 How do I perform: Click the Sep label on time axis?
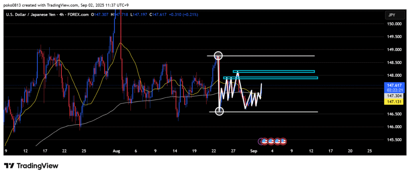(253, 151)
